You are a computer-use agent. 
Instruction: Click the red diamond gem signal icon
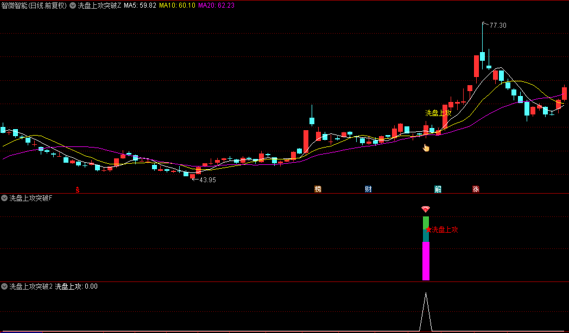(x=426, y=209)
